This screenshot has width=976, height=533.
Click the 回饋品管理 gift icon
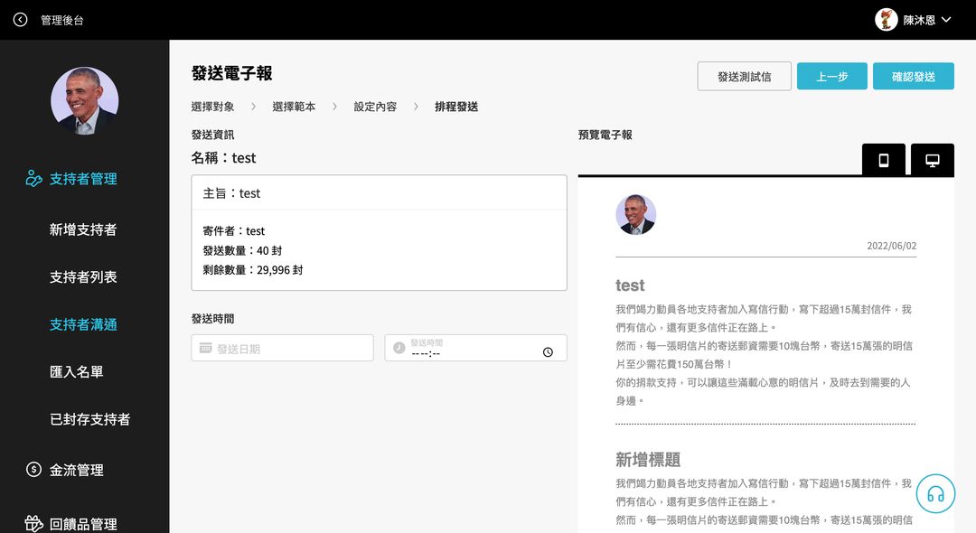34,524
